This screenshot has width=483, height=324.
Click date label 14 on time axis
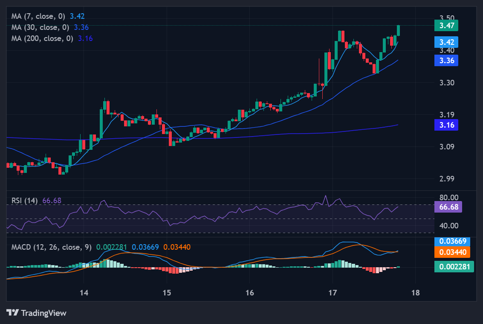click(84, 293)
